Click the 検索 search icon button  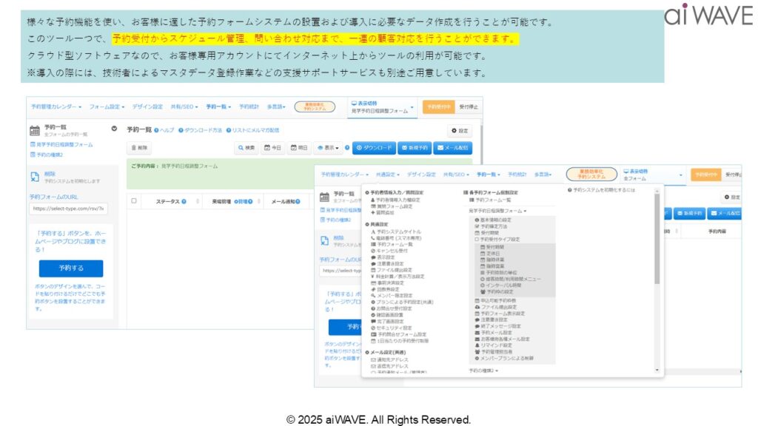pyautogui.click(x=248, y=148)
